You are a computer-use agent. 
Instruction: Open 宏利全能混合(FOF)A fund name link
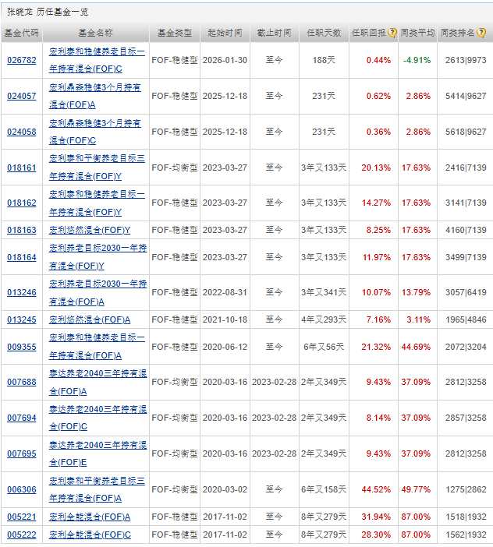click(90, 517)
